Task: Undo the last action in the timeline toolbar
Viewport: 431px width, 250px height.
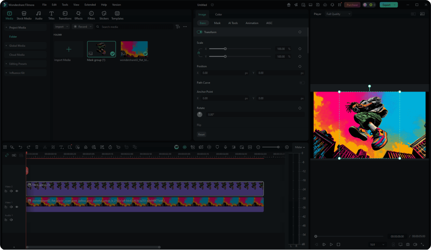Action: coord(20,147)
